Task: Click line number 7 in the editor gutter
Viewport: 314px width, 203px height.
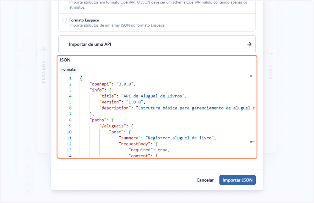Action: [x=70, y=114]
